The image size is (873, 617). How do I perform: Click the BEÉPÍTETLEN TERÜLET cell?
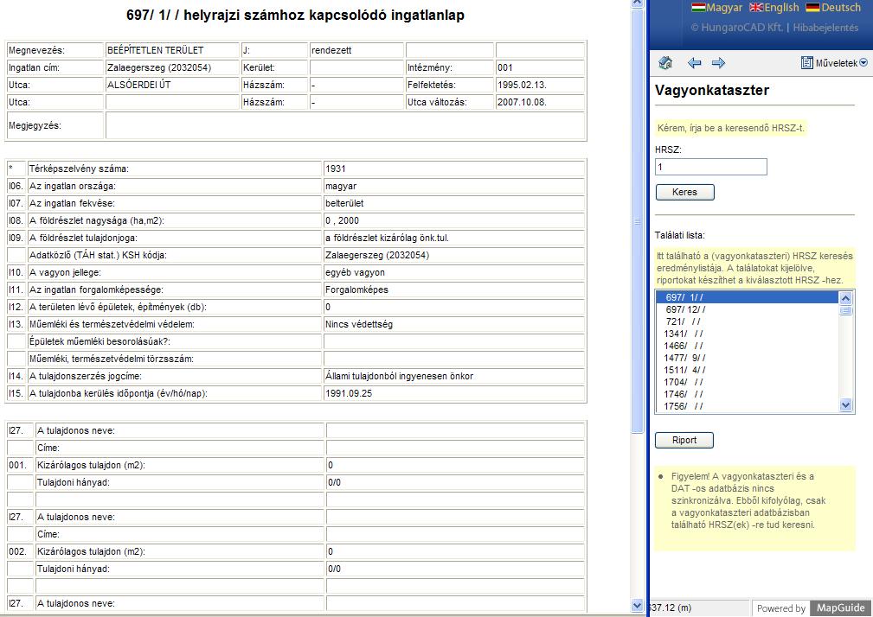pos(172,50)
